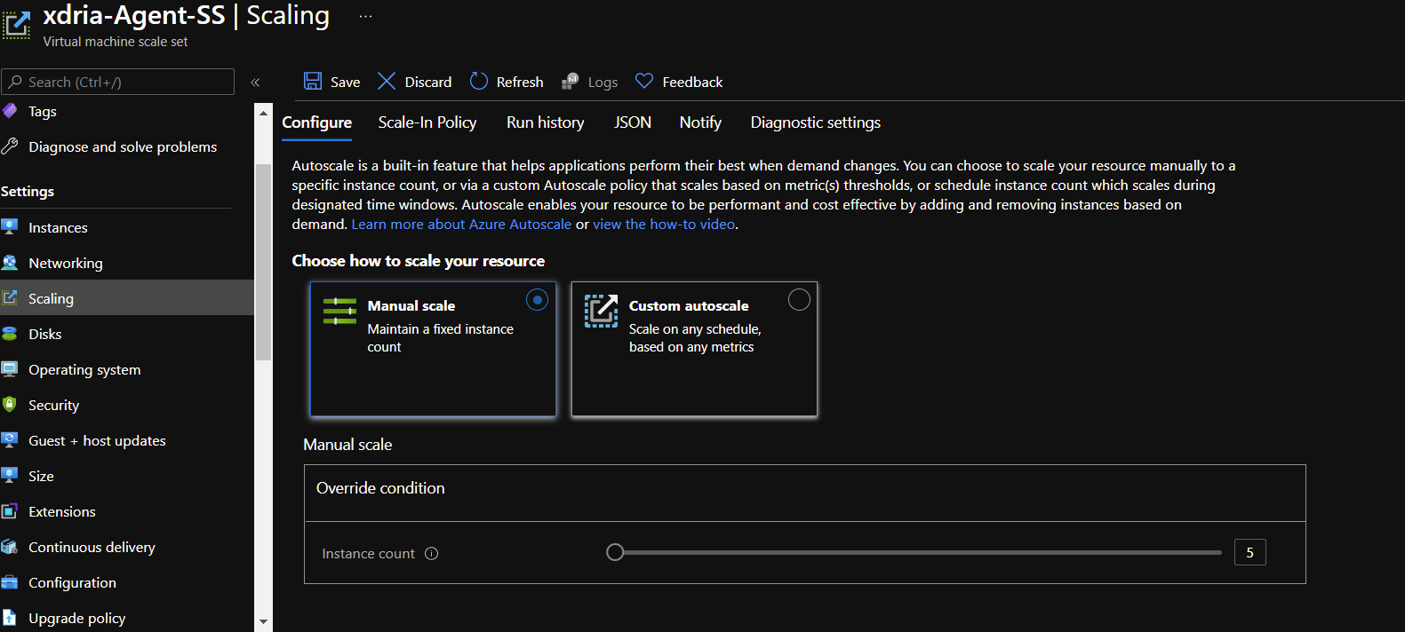Click the Discard button label
The height and width of the screenshot is (632, 1405).
click(x=428, y=82)
